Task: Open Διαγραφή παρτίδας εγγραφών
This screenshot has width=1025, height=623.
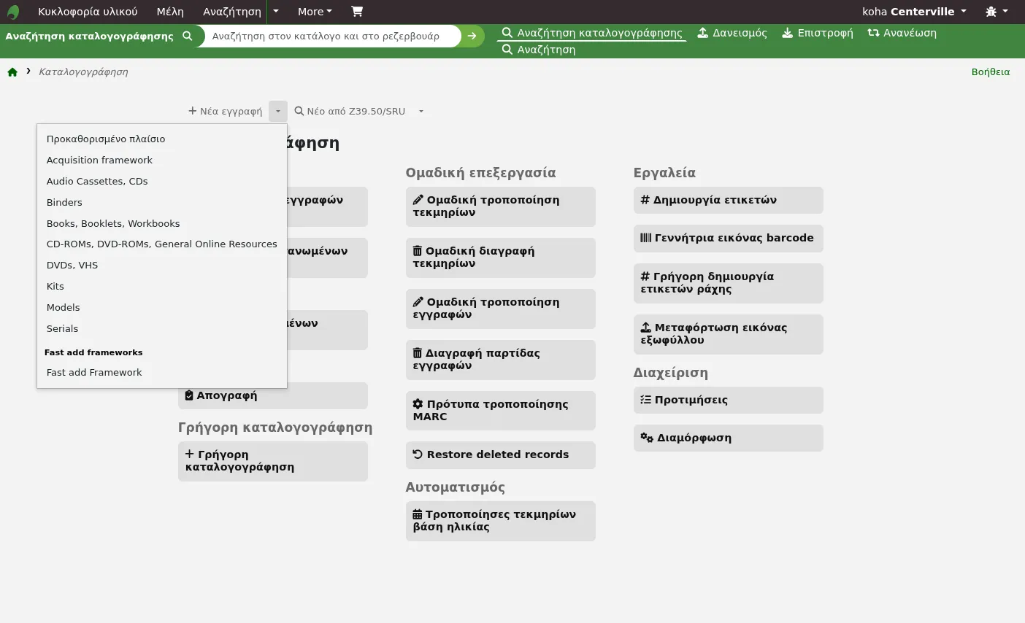Action: [500, 360]
